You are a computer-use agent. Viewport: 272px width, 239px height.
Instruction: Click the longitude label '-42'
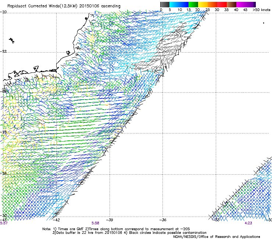click(56, 220)
